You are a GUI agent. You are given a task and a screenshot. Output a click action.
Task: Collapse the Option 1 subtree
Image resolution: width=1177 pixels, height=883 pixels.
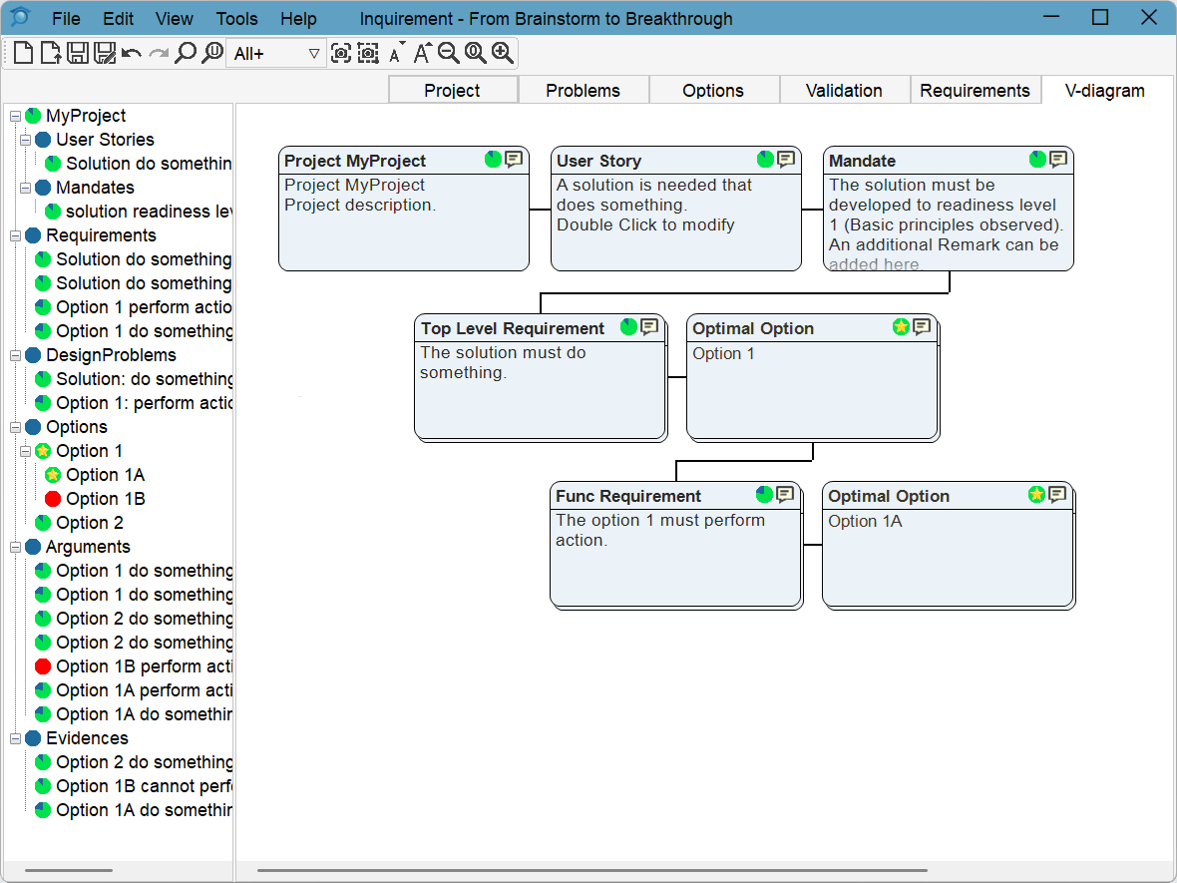[26, 451]
